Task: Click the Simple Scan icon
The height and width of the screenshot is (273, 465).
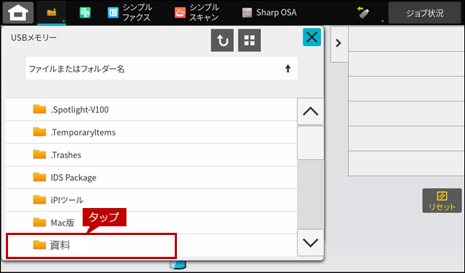Action: click(180, 13)
